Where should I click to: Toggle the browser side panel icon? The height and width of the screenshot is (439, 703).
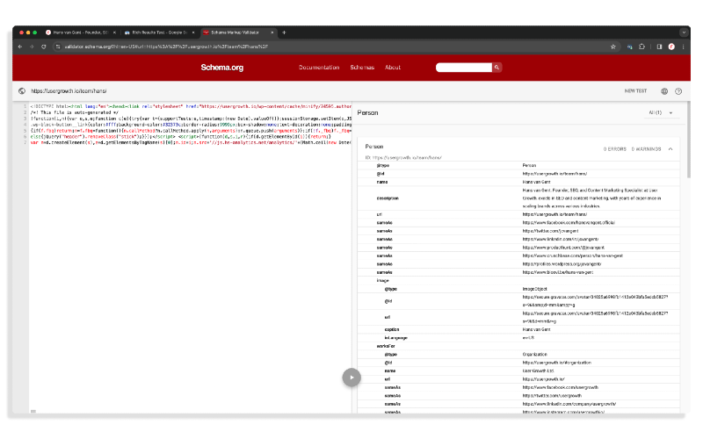click(659, 47)
